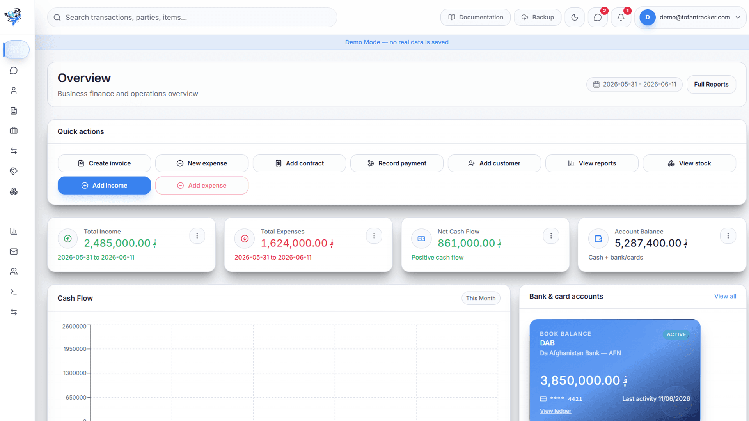Click the Total Income up-arrow icon

point(67,239)
